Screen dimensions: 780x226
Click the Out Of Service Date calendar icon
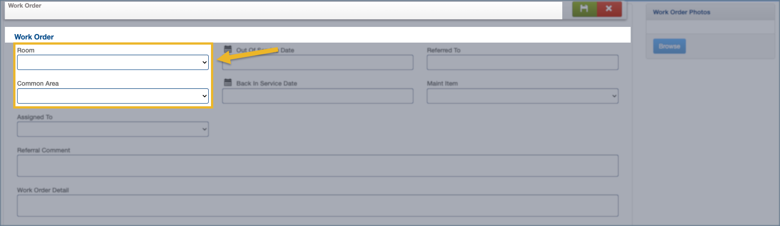click(228, 49)
